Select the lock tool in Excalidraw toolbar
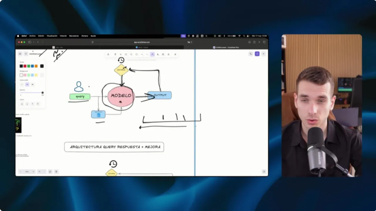This screenshot has height=211, width=376. coord(108,54)
